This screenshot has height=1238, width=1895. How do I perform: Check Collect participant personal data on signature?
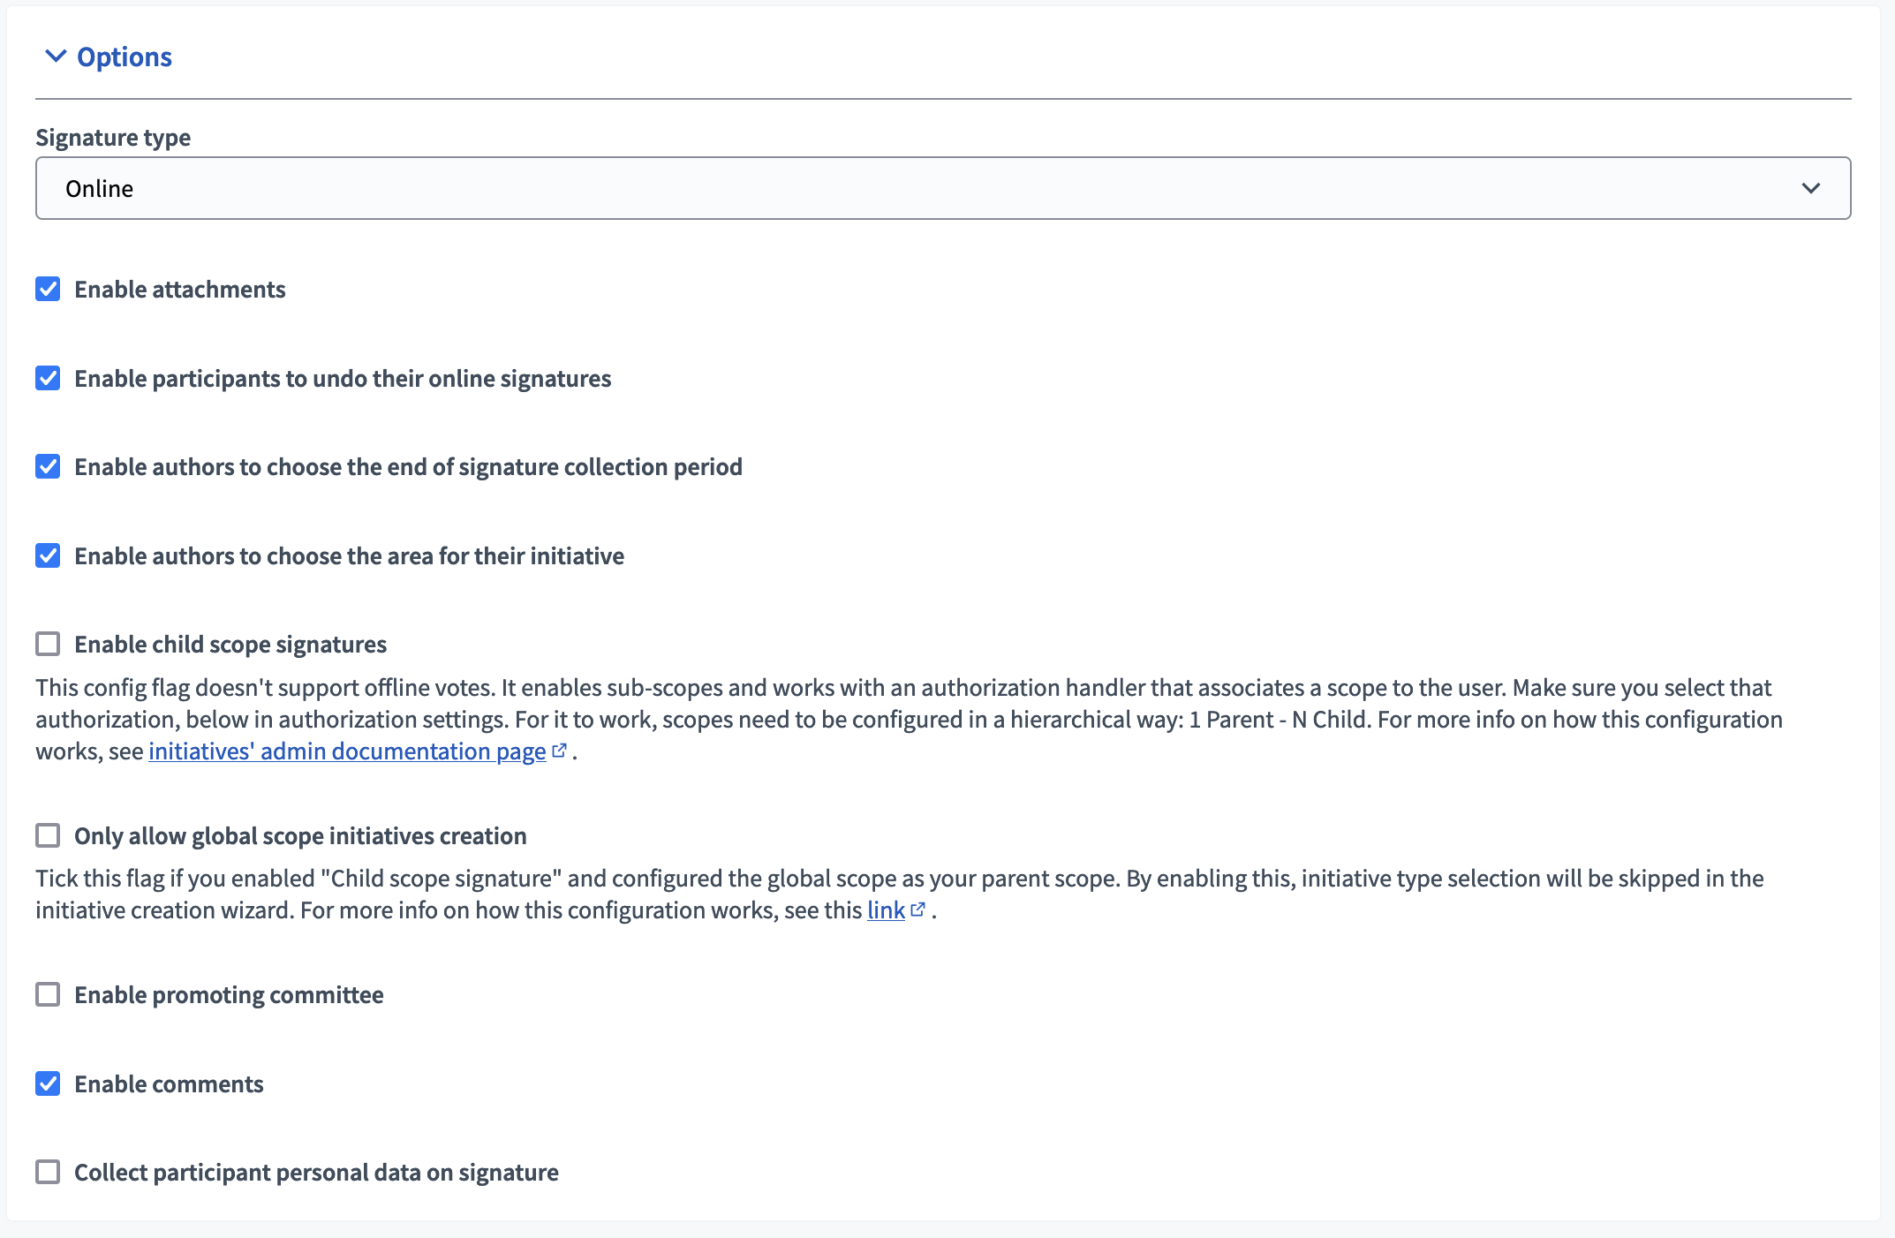(x=48, y=1172)
